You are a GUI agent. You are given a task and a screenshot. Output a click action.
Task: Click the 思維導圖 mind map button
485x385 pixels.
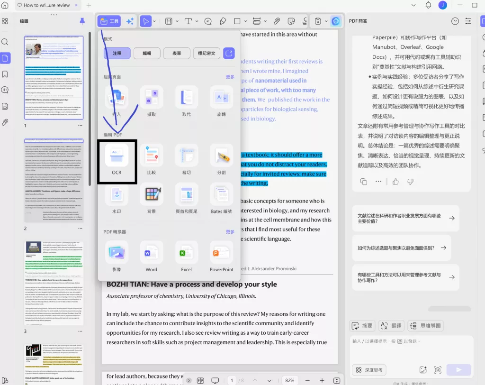(426, 326)
